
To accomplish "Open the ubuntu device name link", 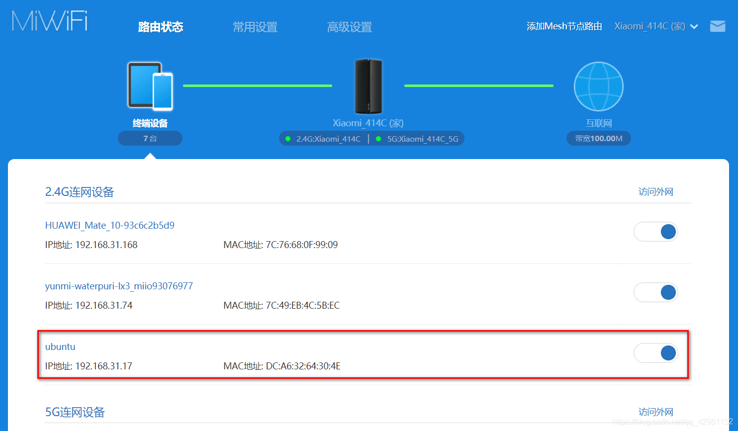I will (x=60, y=346).
